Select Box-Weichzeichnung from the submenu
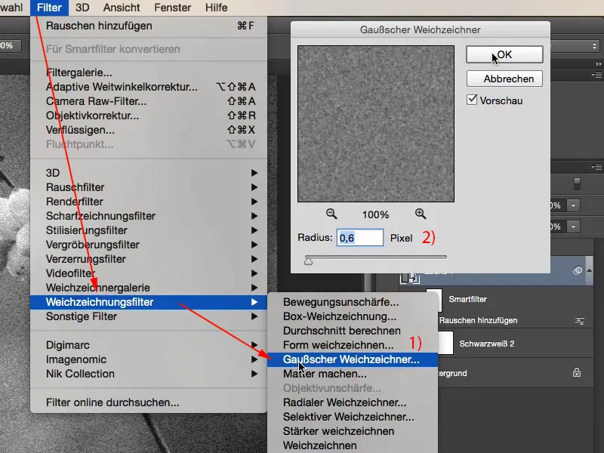The image size is (604, 453). (353, 316)
